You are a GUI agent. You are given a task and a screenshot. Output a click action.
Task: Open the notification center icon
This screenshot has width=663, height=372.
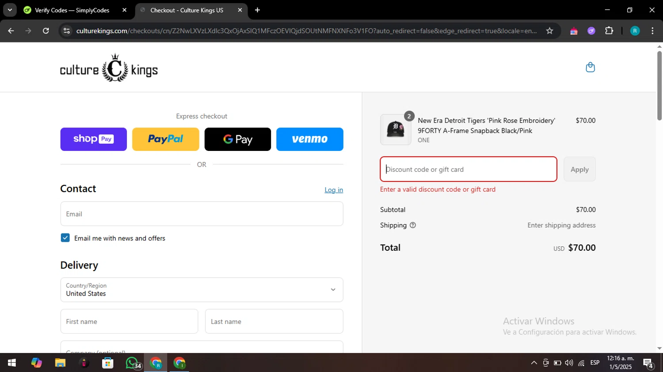[648, 363]
